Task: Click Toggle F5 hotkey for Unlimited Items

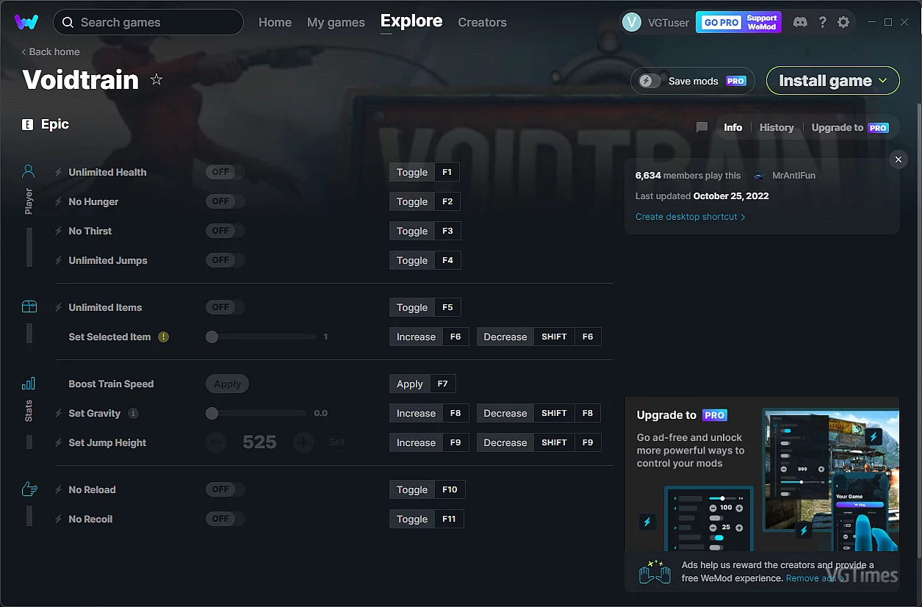Action: [x=425, y=307]
